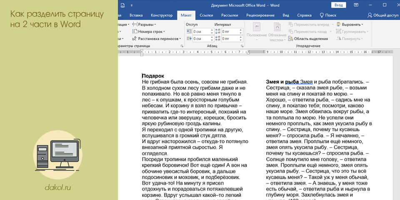Screen dimensions: 400x200
Task: Click the Поиск lightbulb search box
Action: 328,15
